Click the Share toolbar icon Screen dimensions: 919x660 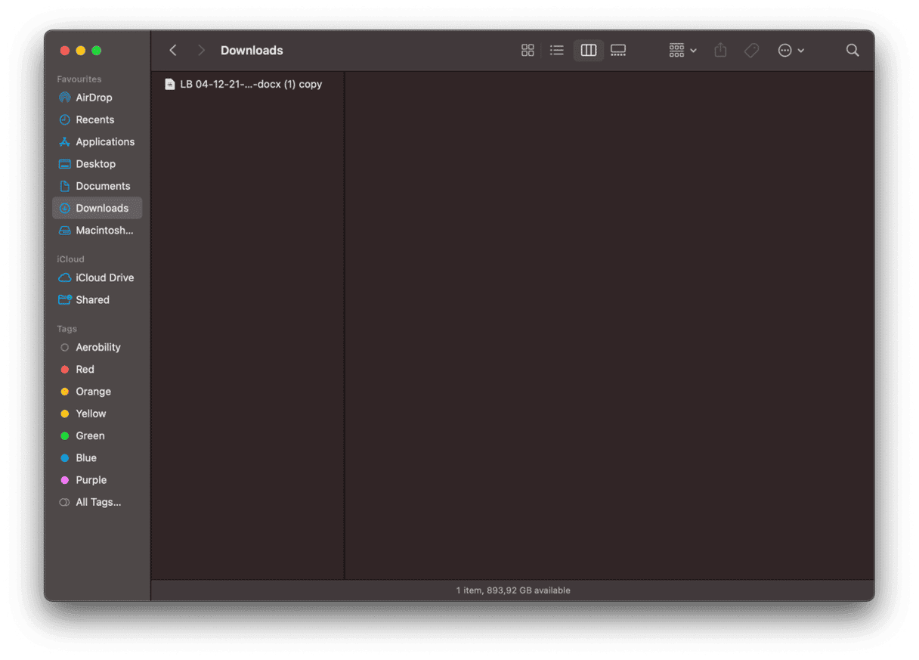click(720, 51)
